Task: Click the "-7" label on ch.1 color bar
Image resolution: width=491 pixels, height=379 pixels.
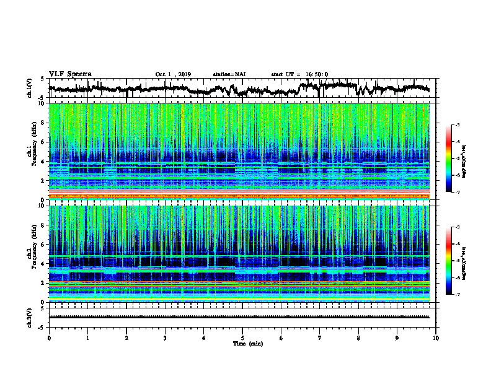Action: tap(458, 192)
